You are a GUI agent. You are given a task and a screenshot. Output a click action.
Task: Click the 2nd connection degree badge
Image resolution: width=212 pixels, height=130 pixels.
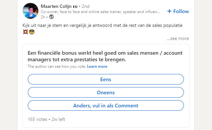tap(86, 6)
